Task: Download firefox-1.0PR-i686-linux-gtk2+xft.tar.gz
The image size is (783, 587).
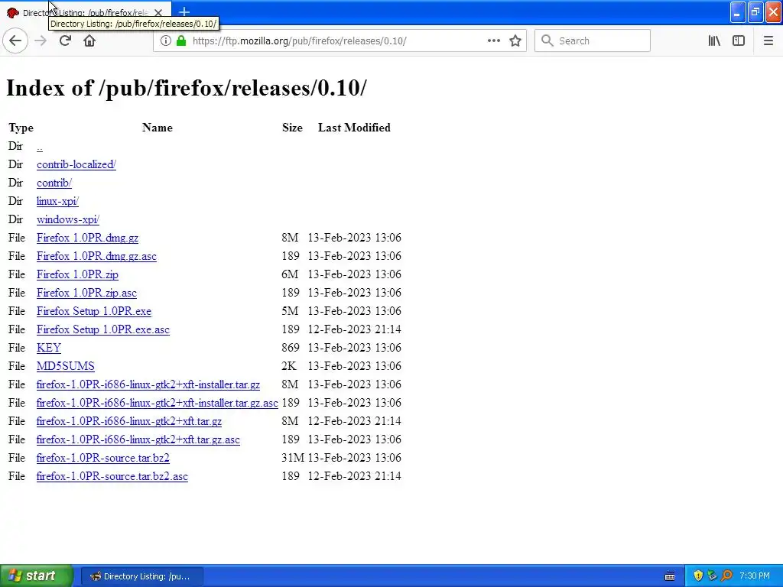Action: coord(128,421)
